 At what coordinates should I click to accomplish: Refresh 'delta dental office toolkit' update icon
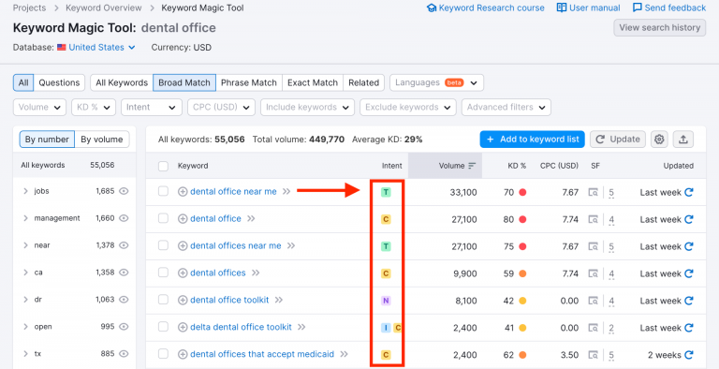coord(689,328)
